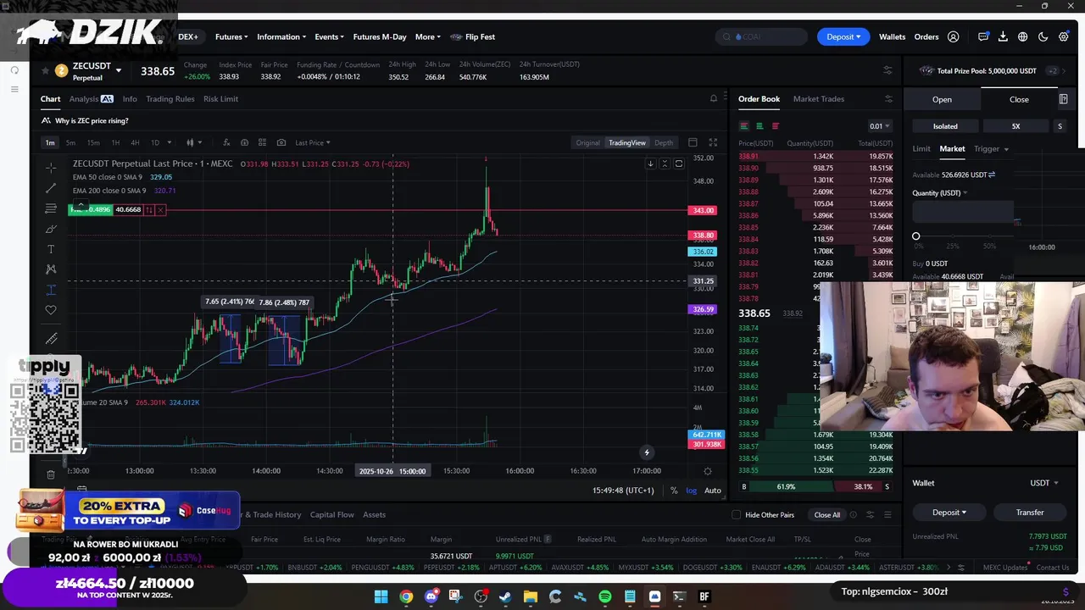Select the crosshair cursor tool in chart toolbar
The image size is (1085, 610).
(x=51, y=168)
